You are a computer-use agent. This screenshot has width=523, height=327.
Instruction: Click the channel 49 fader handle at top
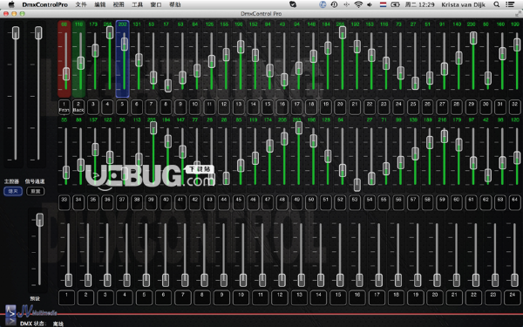pyautogui.click(x=299, y=128)
